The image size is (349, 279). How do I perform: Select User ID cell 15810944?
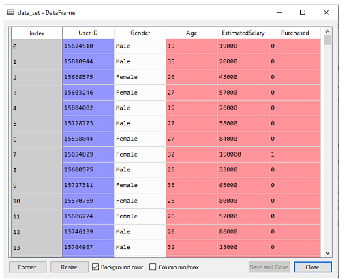coord(88,62)
